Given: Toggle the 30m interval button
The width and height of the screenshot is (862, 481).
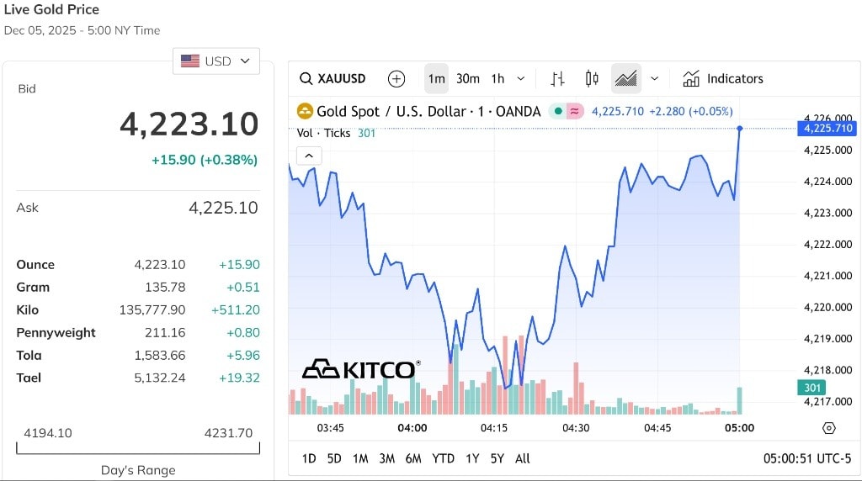Looking at the screenshot, I should point(468,79).
